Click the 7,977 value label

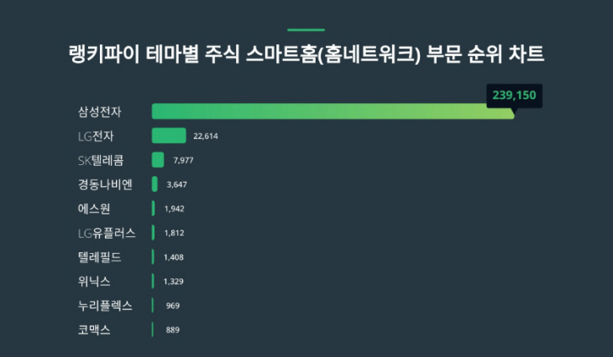[183, 160]
